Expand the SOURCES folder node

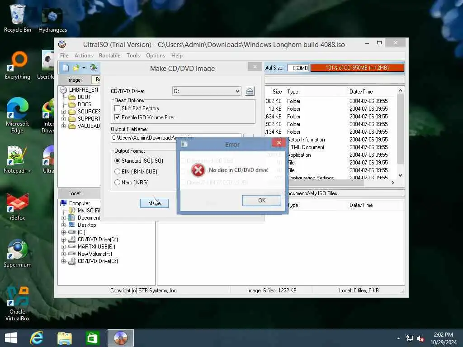63,112
